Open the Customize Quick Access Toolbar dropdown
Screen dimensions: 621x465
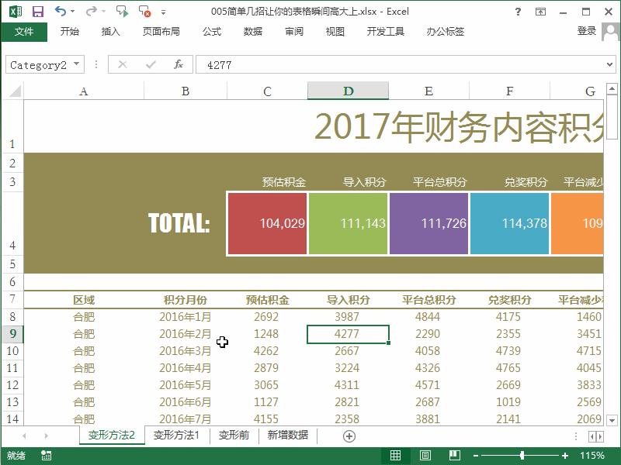coord(164,12)
